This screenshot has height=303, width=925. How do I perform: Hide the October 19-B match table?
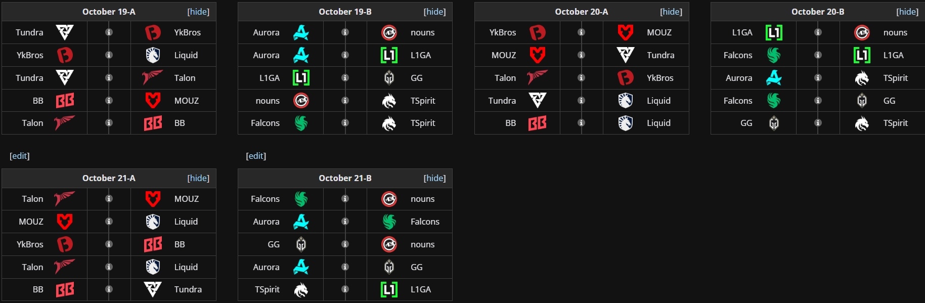click(434, 12)
